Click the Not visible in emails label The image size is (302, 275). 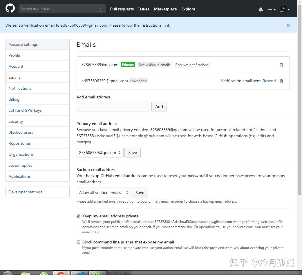pos(154,65)
